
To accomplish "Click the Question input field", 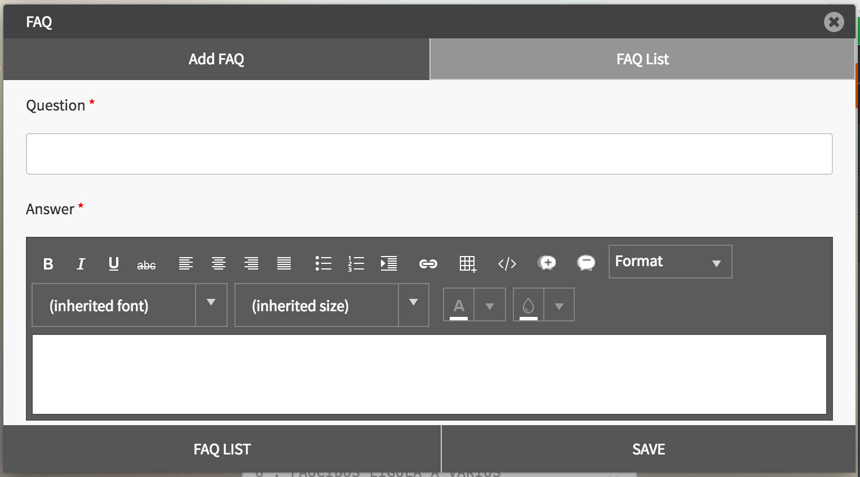I will click(429, 154).
